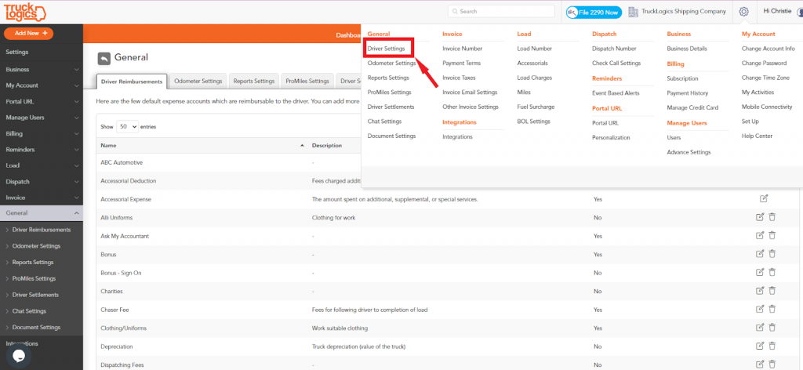Click the File 2290 Now button
803x370 pixels.
click(594, 12)
